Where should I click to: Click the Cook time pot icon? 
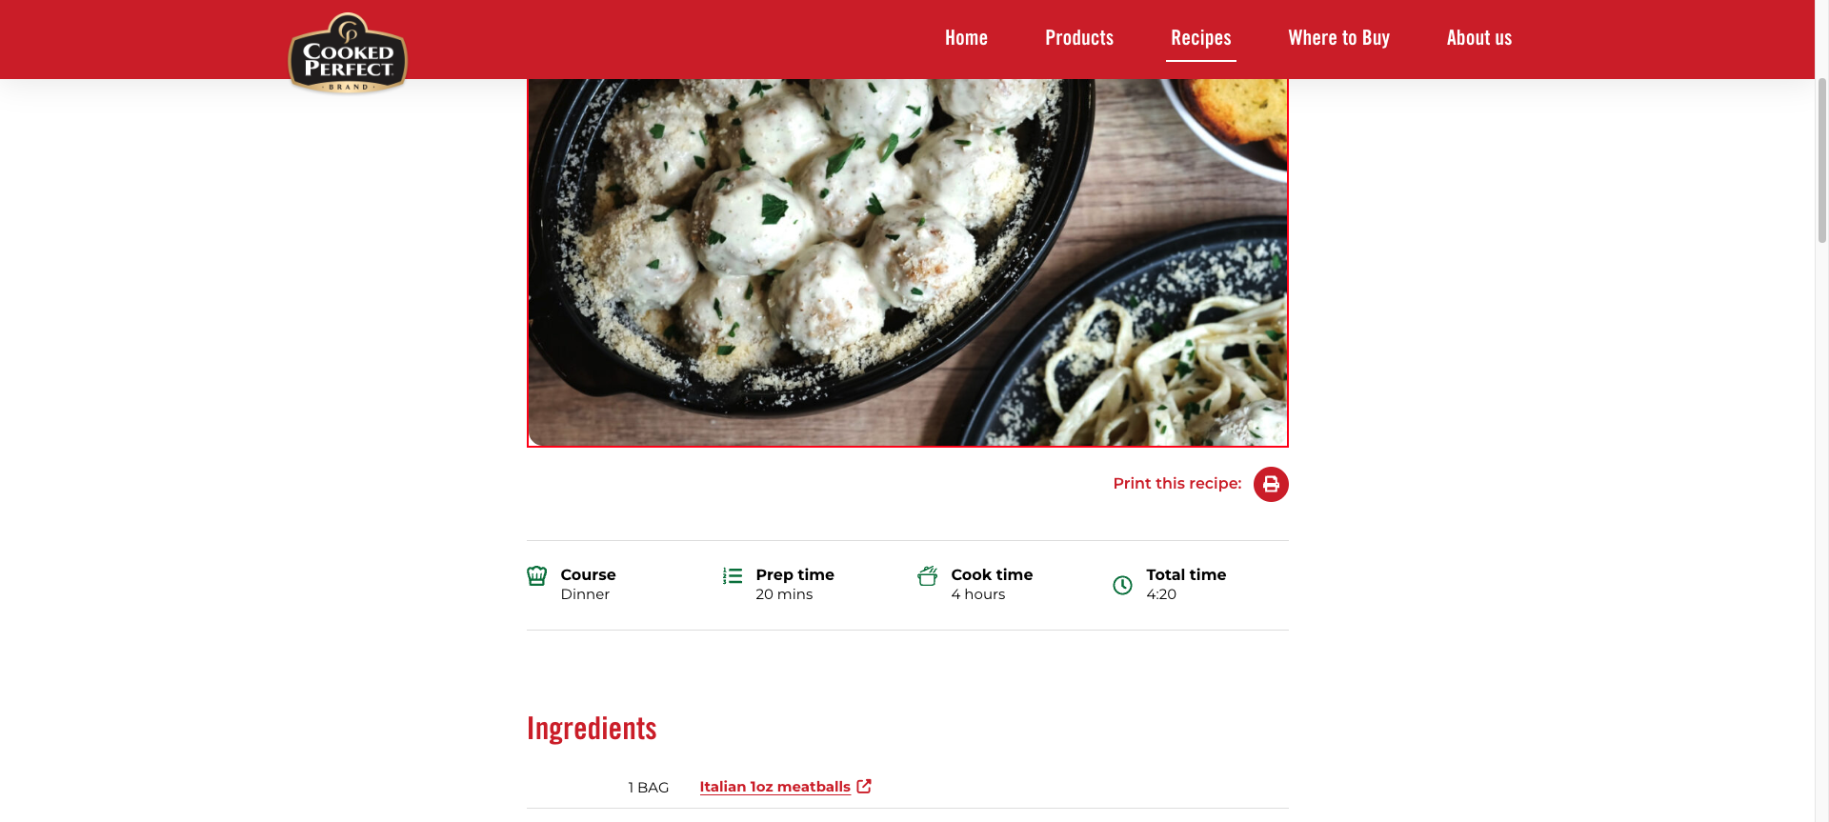pos(928,575)
